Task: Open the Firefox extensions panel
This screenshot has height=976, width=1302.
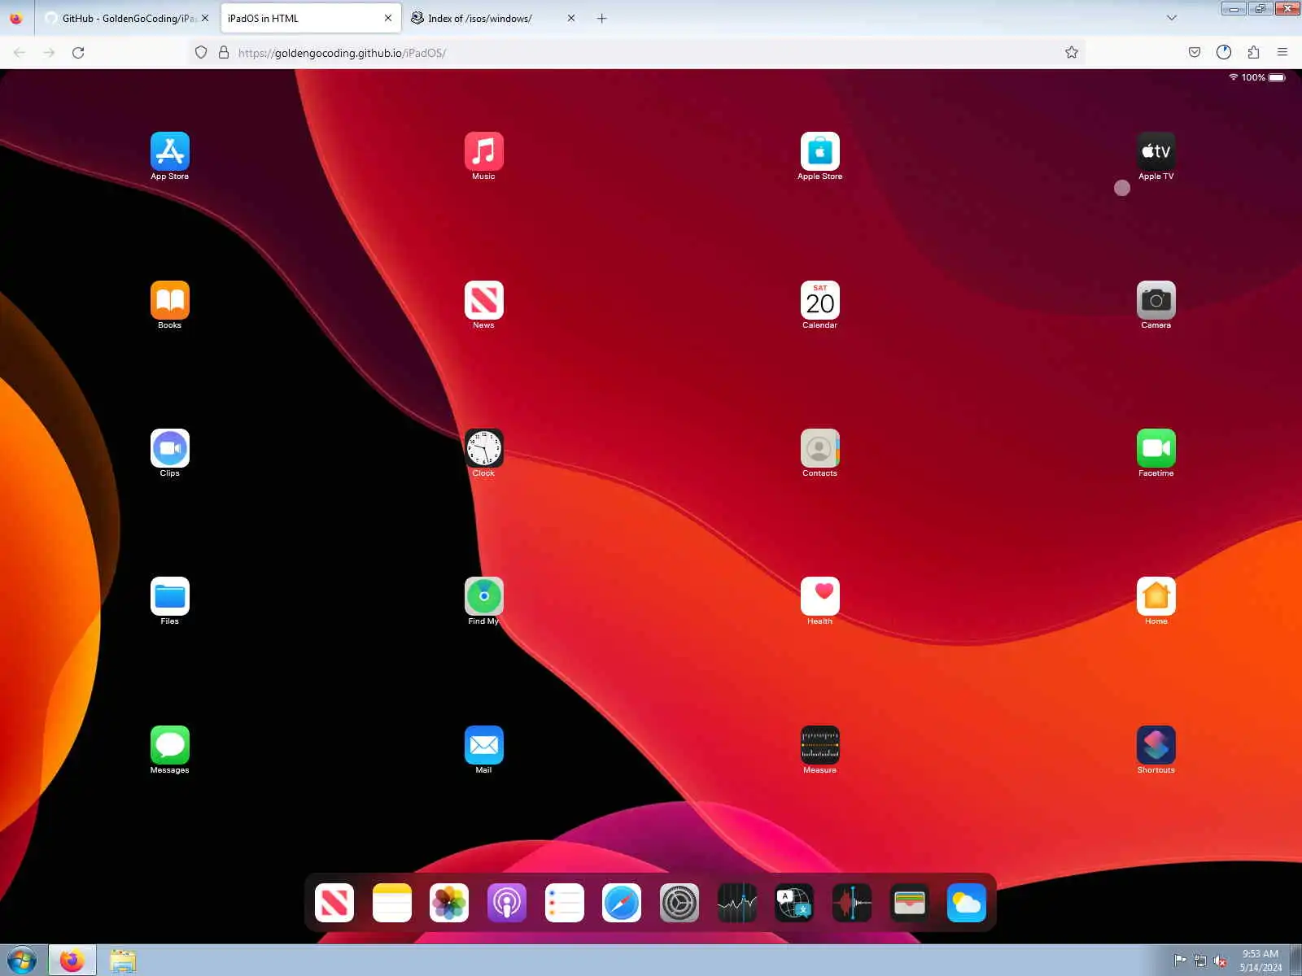Action: (x=1253, y=53)
